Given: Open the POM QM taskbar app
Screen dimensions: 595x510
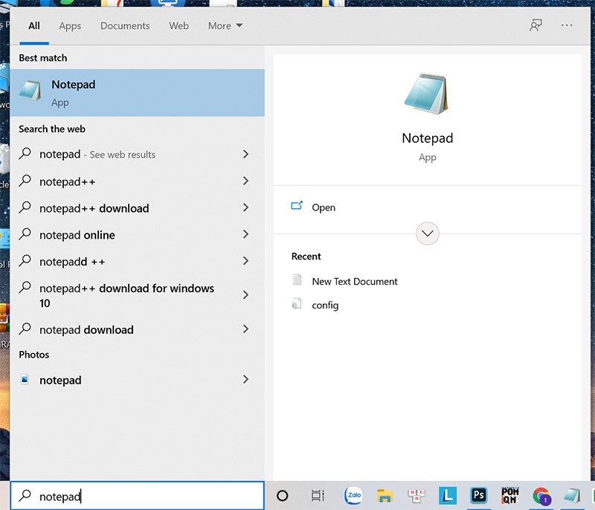Looking at the screenshot, I should pos(509,496).
